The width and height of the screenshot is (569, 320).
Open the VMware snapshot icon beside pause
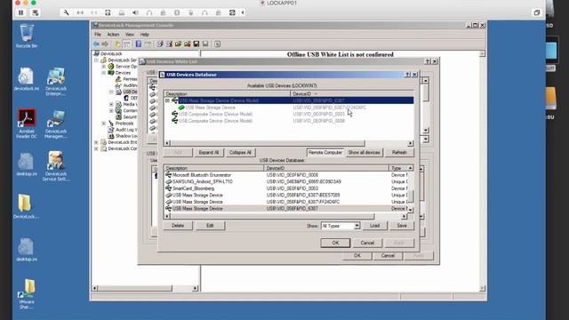[36, 12]
